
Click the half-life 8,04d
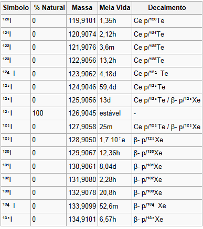pos(108,166)
